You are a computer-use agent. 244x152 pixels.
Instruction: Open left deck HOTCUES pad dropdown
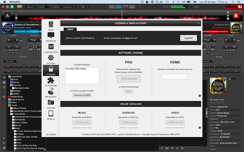[11, 61]
